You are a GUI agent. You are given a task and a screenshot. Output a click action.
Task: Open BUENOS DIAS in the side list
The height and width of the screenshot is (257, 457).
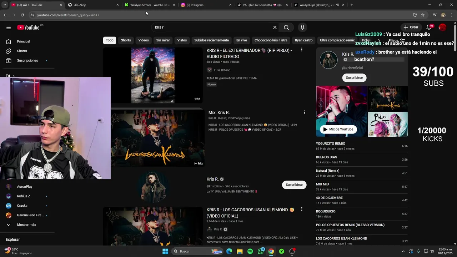click(x=362, y=160)
